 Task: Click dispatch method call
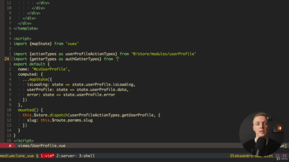[59, 115]
